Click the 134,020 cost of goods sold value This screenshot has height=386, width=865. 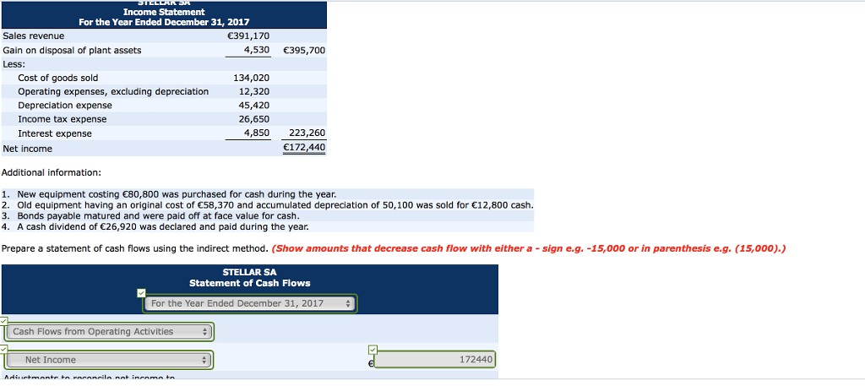(252, 78)
